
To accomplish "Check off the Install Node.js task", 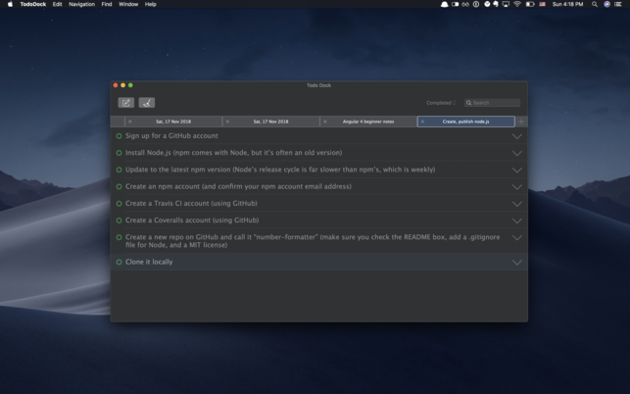I will 119,153.
